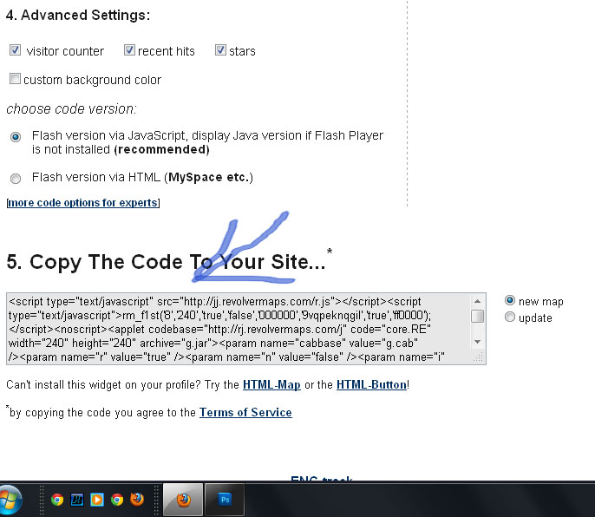Launch Firefox from quick launch icons

(137, 499)
